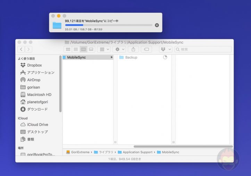Viewport: 251px width, 176px height.
Task: Click the Share toolbar button
Action: point(133,49)
